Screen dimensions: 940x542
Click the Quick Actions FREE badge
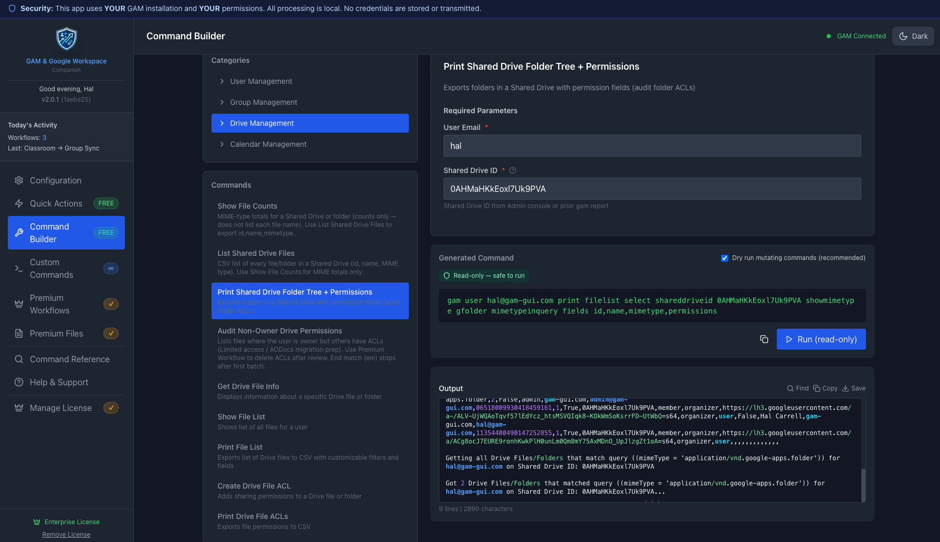point(106,203)
